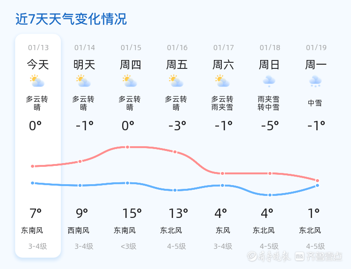Click the 周四 weather icon
This screenshot has width=351, height=269.
(130, 81)
